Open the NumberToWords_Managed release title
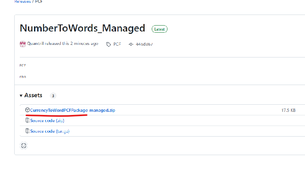Screen dimensions: 305x174 82,28
